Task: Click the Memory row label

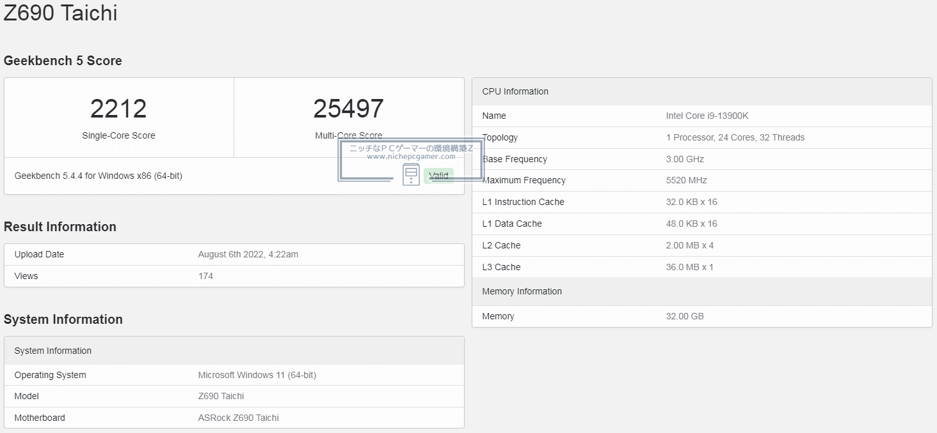Action: point(498,316)
